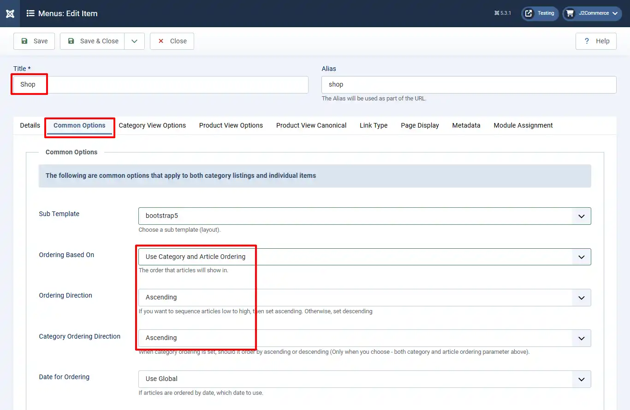Click the 'Category Ordering Direction' label
The width and height of the screenshot is (630, 410).
(80, 336)
